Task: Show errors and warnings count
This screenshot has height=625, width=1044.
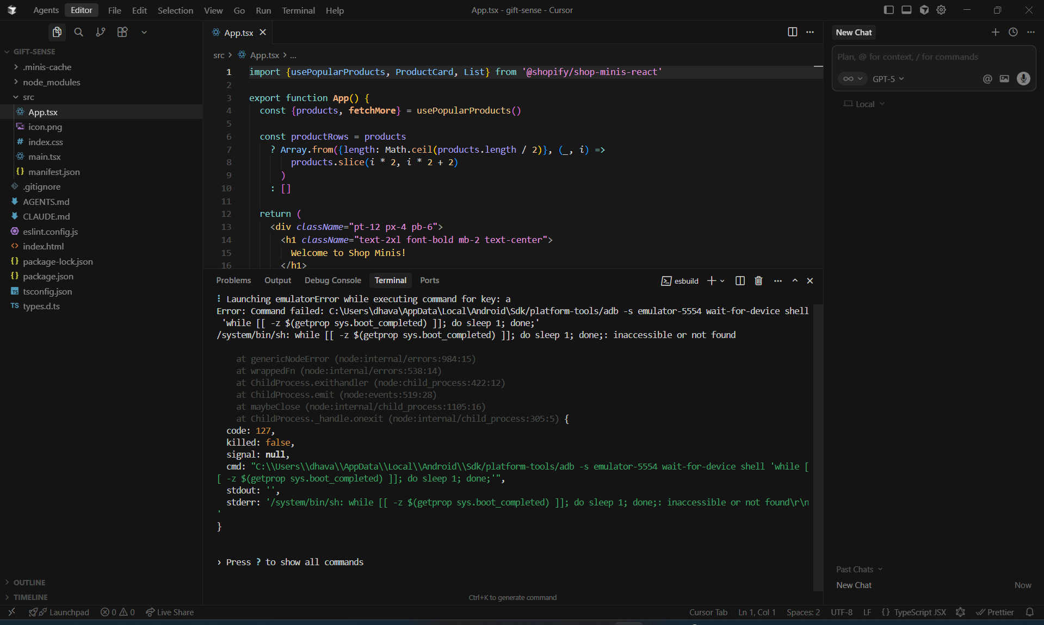Action: coord(118,612)
